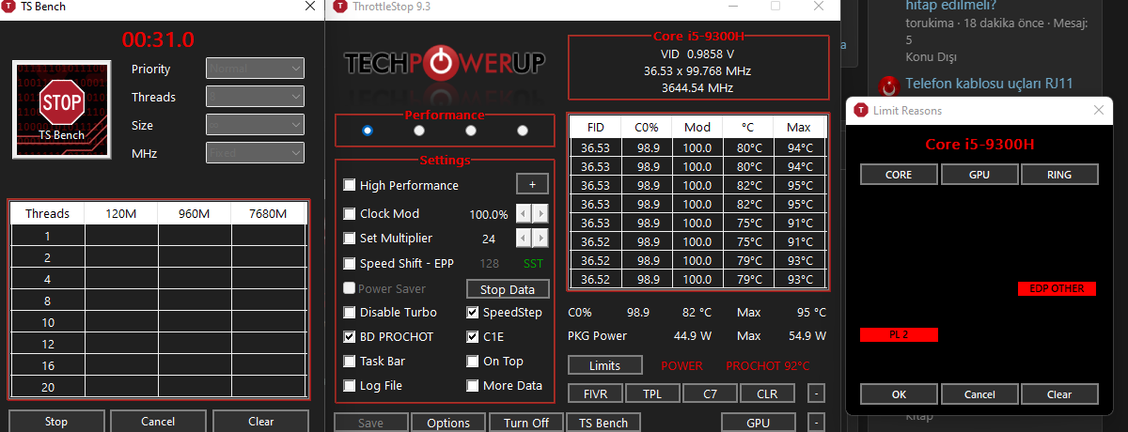
Task: Stop the benchmark in TS Bench window
Action: click(56, 421)
